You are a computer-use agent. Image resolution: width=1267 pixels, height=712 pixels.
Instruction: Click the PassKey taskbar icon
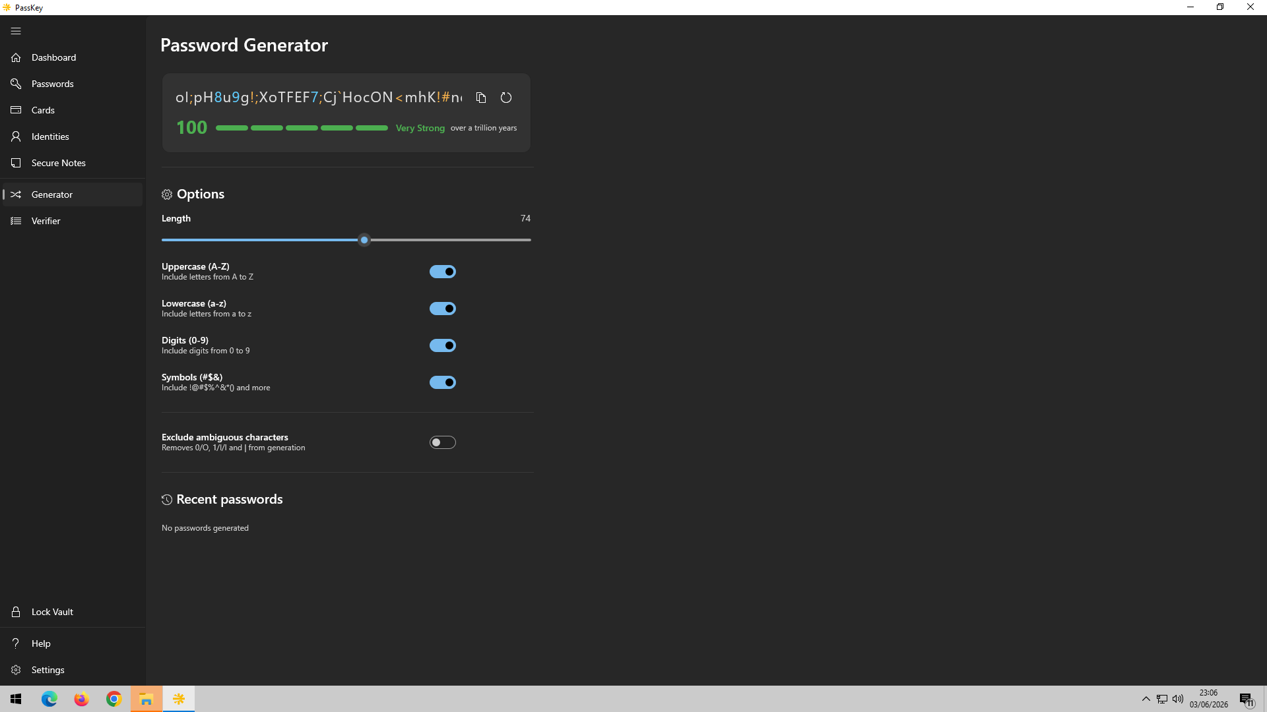(178, 699)
